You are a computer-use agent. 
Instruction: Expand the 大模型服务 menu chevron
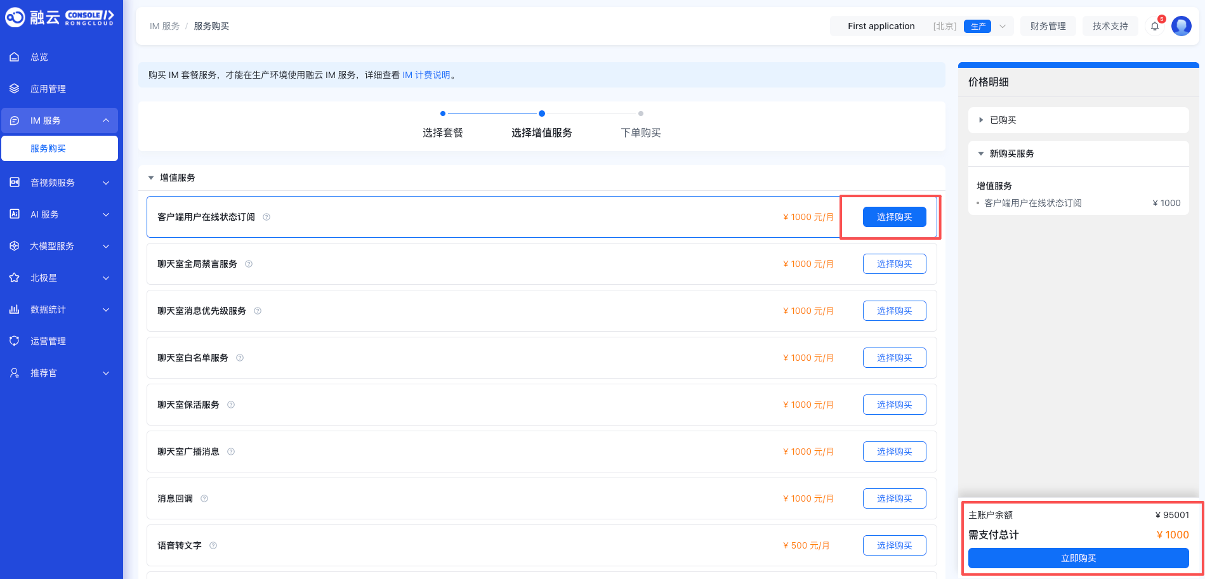[x=106, y=246]
